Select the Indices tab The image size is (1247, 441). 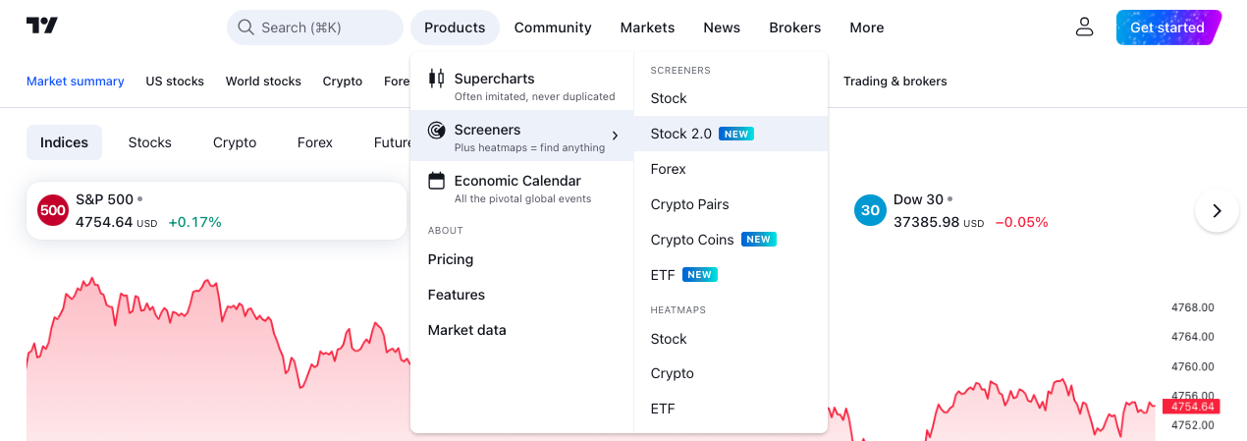(64, 142)
